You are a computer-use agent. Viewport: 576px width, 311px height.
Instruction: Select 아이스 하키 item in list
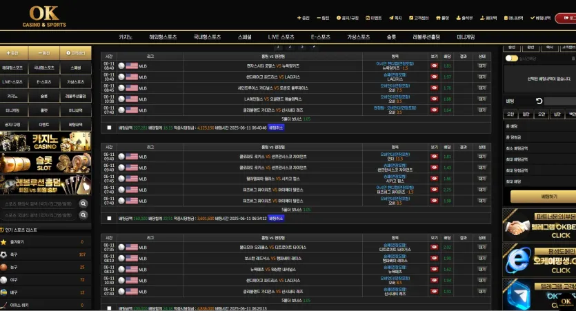click(x=46, y=305)
